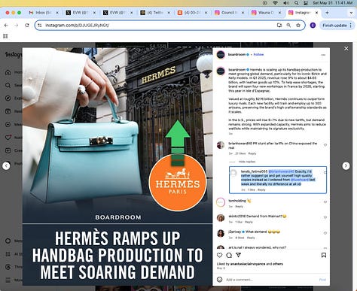The width and height of the screenshot is (357, 291).
Task: View 'others' who liked the post
Action: 278,264
